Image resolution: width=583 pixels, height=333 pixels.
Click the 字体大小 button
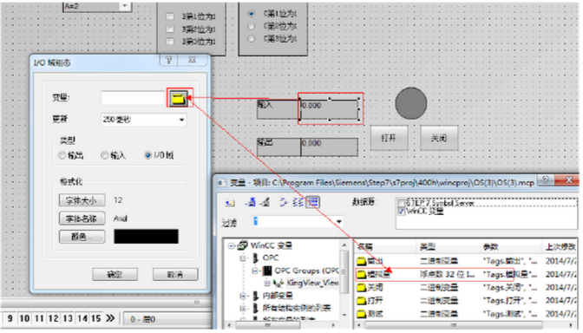click(x=82, y=200)
